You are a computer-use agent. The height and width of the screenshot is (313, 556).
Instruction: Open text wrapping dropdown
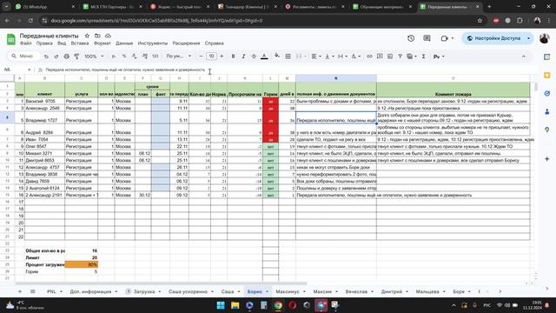[342, 57]
